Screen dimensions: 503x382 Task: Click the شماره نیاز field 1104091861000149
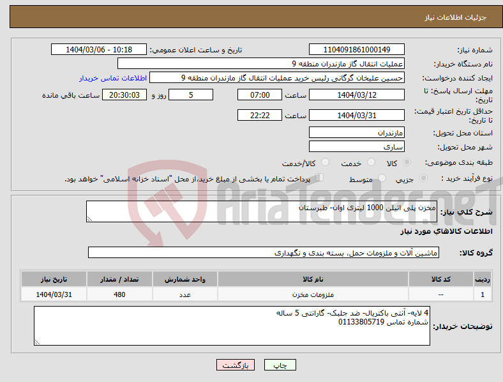click(x=356, y=50)
